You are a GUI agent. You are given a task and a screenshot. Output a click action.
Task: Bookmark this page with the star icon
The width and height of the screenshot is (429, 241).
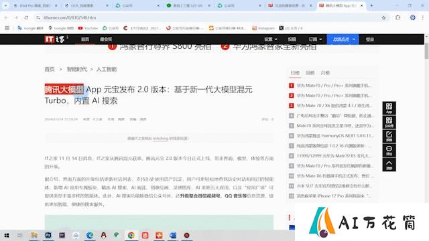pyautogui.click(x=383, y=18)
